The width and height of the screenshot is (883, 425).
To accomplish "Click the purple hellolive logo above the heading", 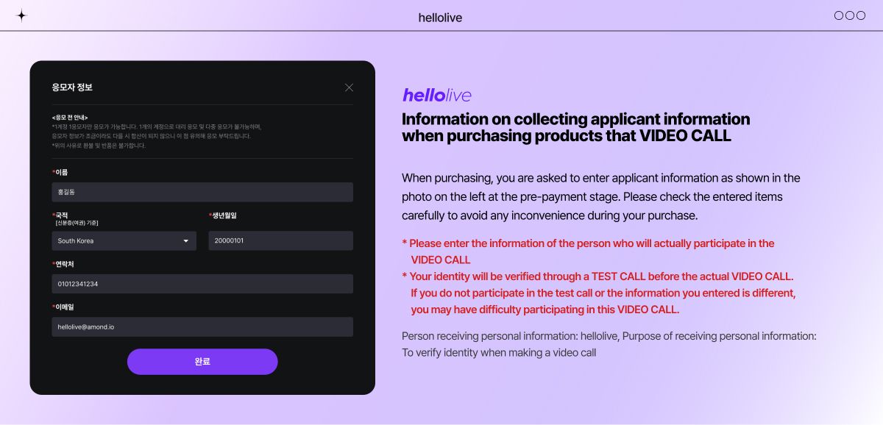I will (436, 96).
